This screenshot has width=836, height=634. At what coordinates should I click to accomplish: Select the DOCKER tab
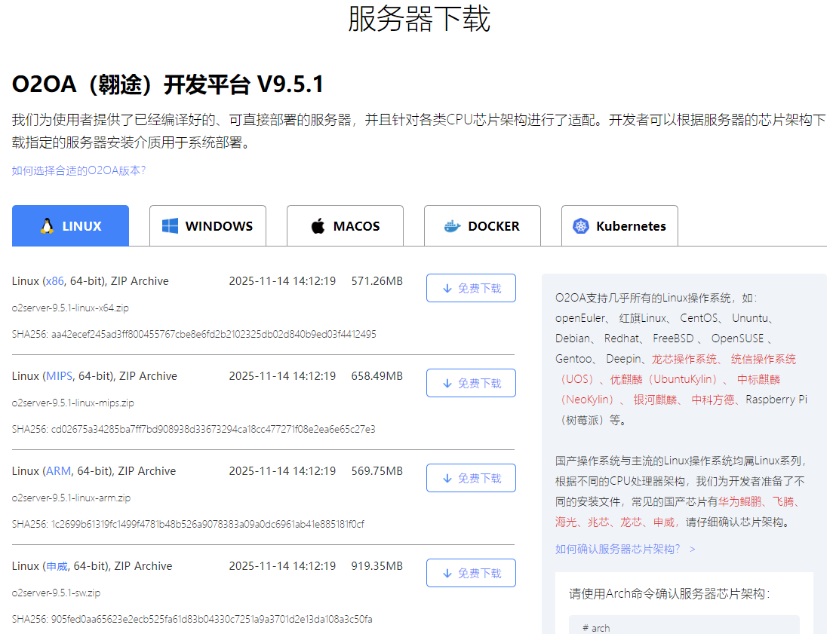[x=482, y=226]
